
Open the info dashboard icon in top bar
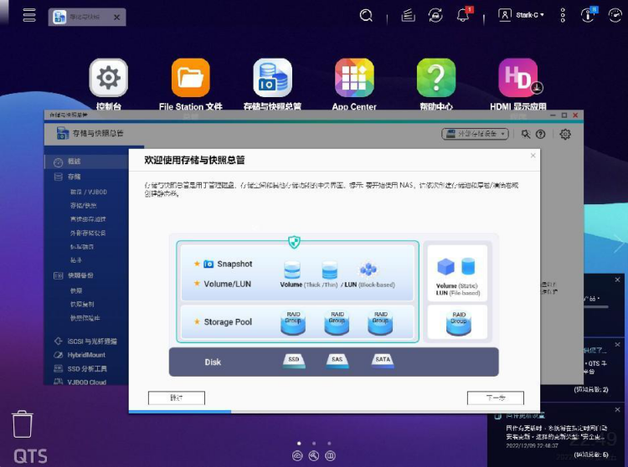[588, 15]
